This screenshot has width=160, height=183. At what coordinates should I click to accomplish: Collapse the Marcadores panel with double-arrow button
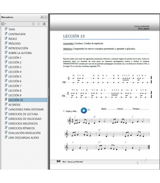point(42,17)
